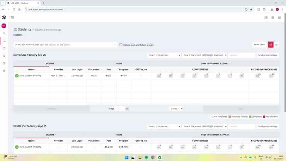Viewport: 286px width, 161px height.
Task: Open the messages envelope icon in header
Action: [266, 17]
